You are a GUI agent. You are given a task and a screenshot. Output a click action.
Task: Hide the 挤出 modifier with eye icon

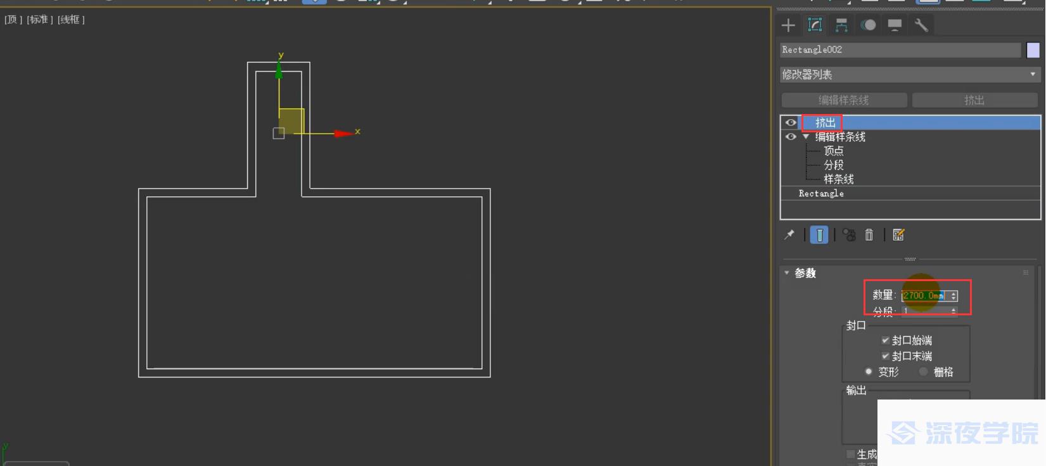click(791, 122)
